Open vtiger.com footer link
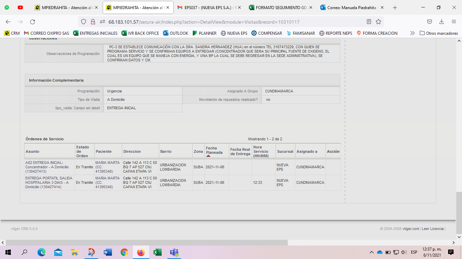The width and height of the screenshot is (462, 259). click(411, 229)
